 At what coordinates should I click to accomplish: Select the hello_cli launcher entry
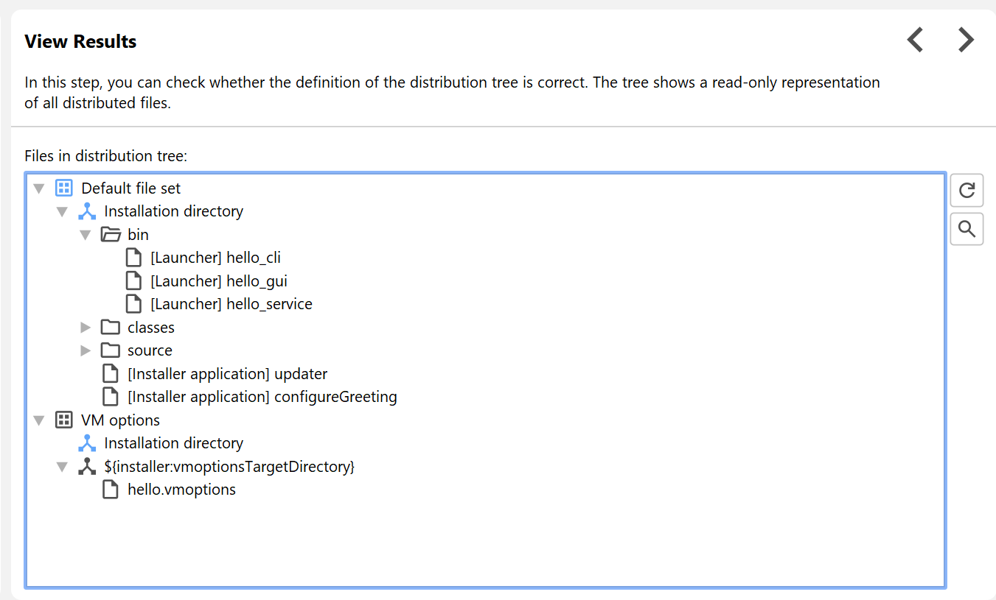[215, 258]
